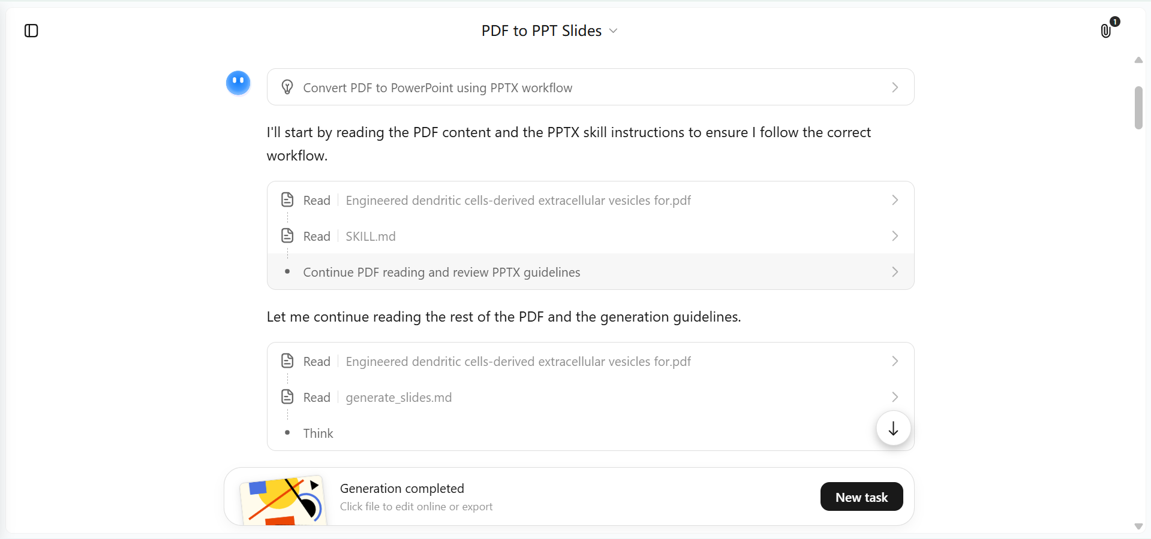Open the attachments paperclip icon
1151x539 pixels.
click(x=1106, y=31)
